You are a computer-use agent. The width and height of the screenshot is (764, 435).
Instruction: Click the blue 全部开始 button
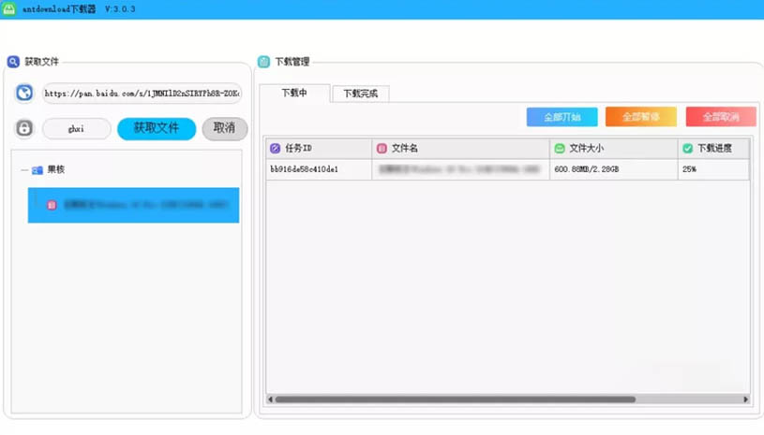click(x=562, y=117)
